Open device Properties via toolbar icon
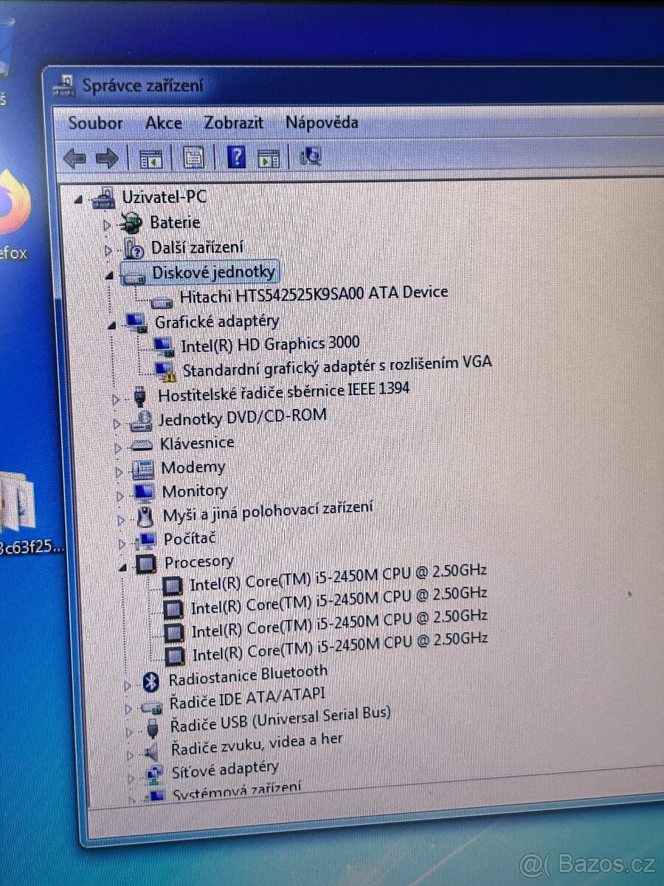 point(193,157)
